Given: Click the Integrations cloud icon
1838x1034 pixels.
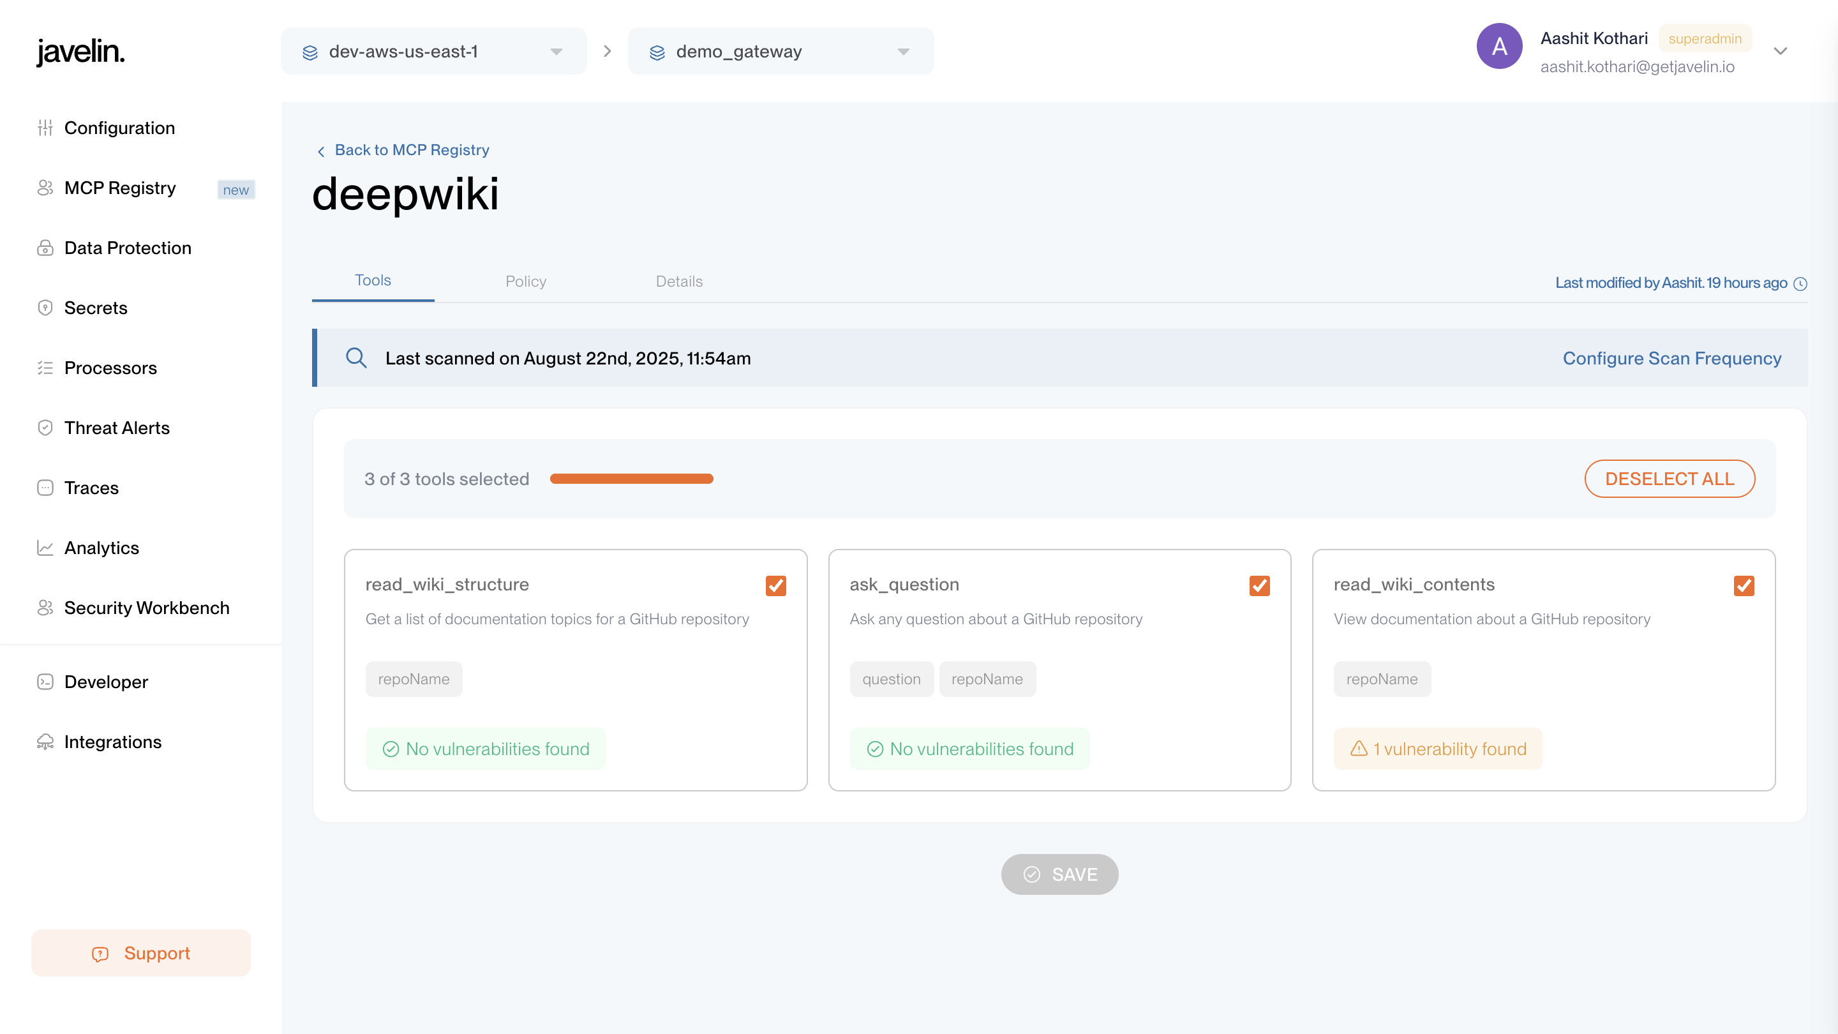Looking at the screenshot, I should (x=45, y=742).
